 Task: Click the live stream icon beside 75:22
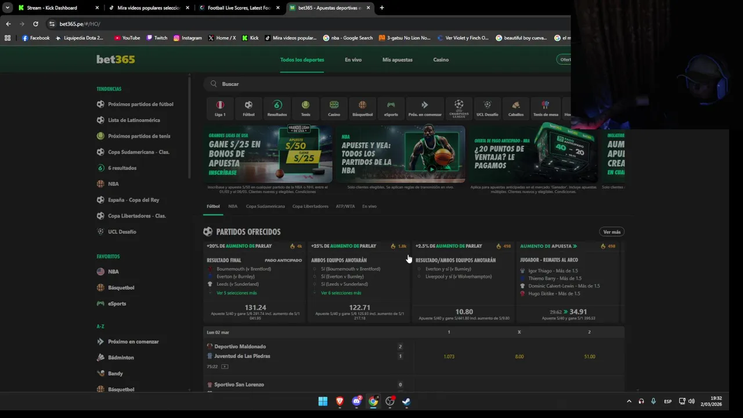(225, 367)
